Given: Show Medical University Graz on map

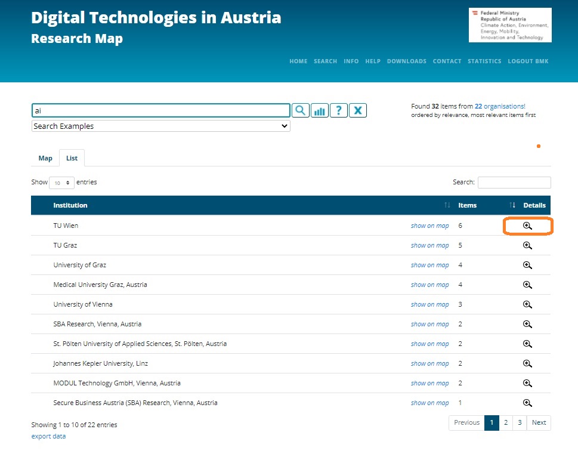Looking at the screenshot, I should pyautogui.click(x=430, y=285).
